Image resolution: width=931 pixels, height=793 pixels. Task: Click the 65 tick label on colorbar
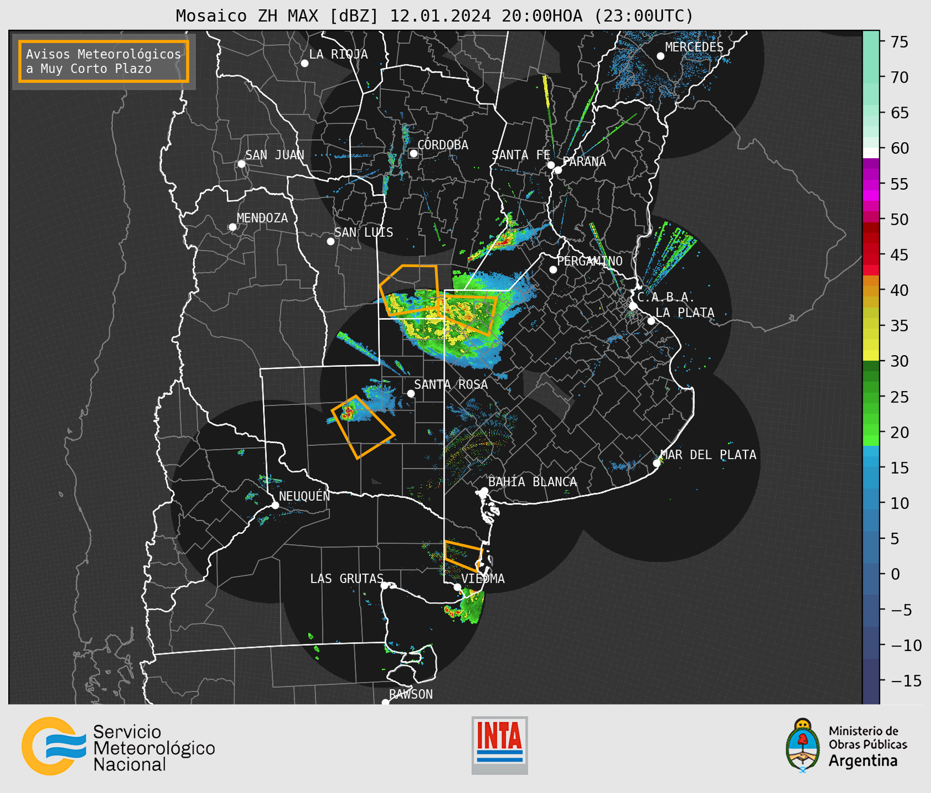(900, 113)
